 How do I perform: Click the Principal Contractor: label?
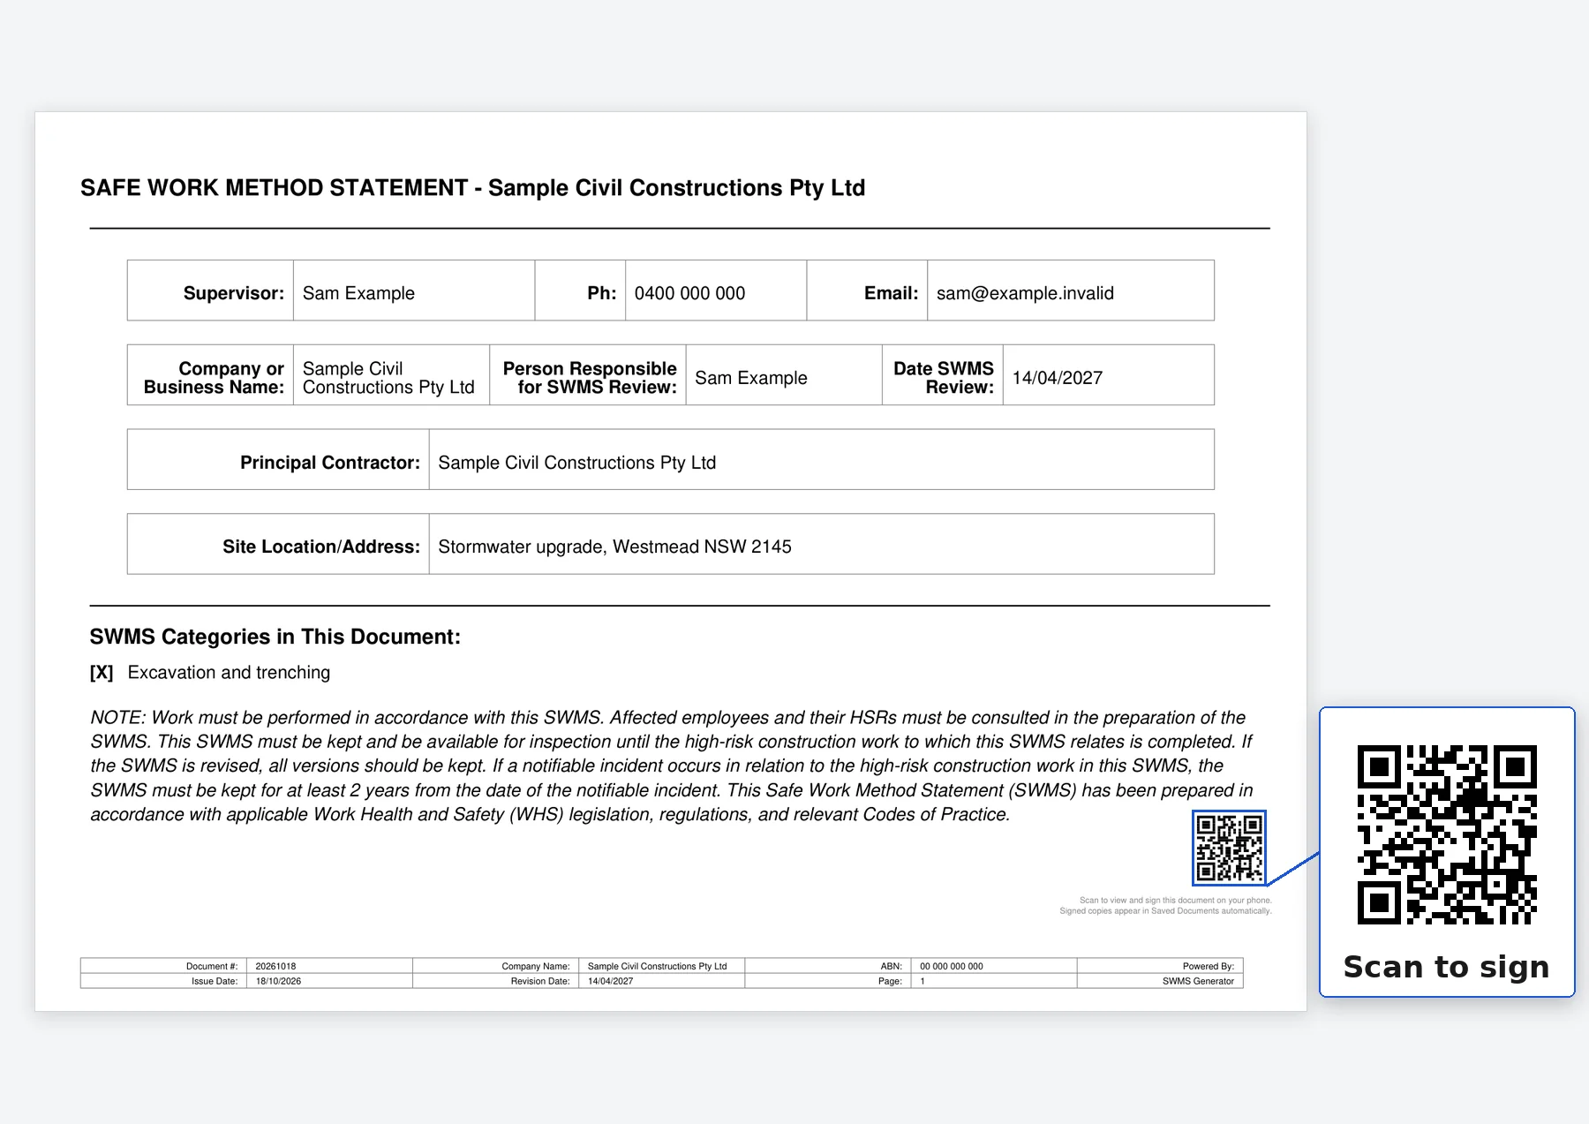330,463
